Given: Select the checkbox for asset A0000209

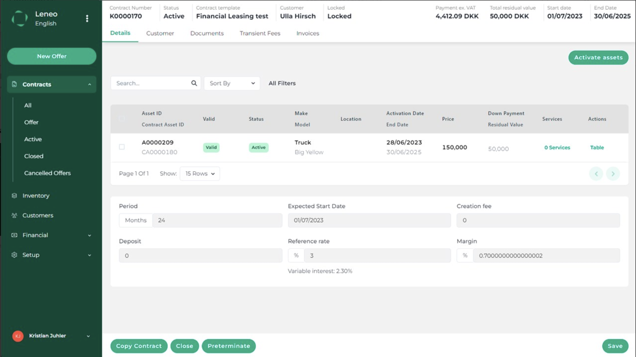Looking at the screenshot, I should click(122, 147).
